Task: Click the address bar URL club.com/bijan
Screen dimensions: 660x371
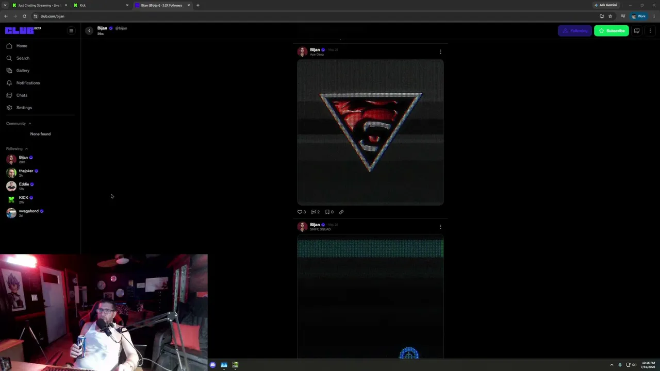Action: pos(52,16)
